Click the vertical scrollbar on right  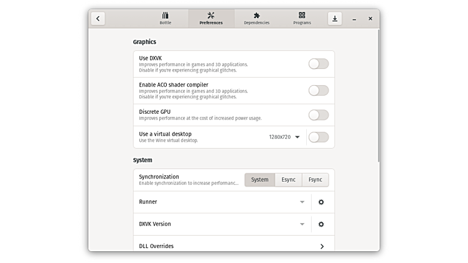pos(377,93)
